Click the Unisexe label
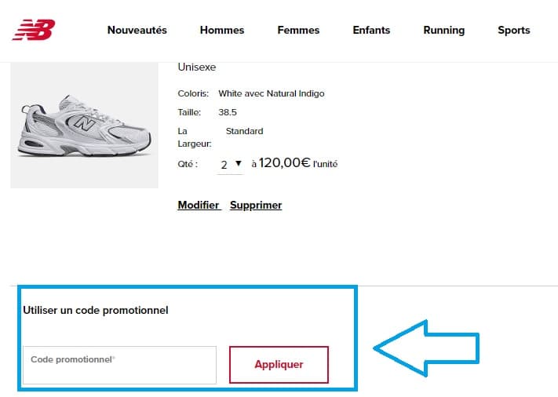This screenshot has height=397, width=558. (197, 67)
